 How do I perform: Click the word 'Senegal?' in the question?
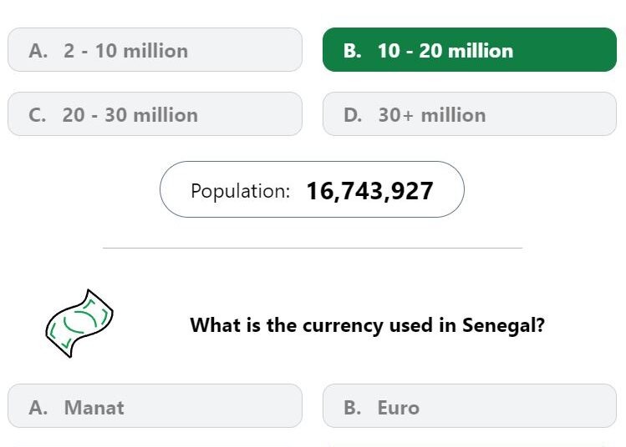(503, 325)
